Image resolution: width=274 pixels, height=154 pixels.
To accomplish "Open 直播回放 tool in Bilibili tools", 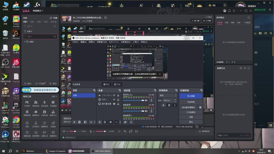I will point(45,124).
